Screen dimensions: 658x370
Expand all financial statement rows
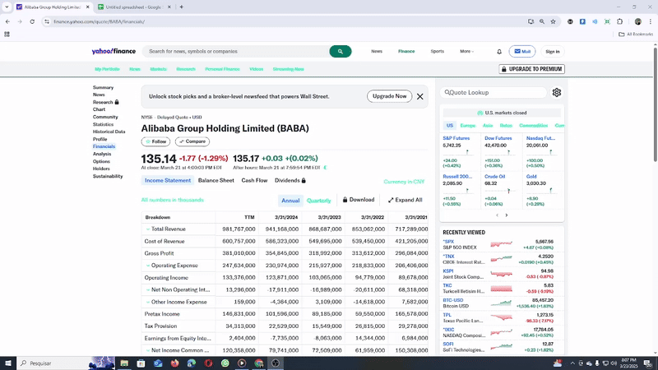[405, 200]
